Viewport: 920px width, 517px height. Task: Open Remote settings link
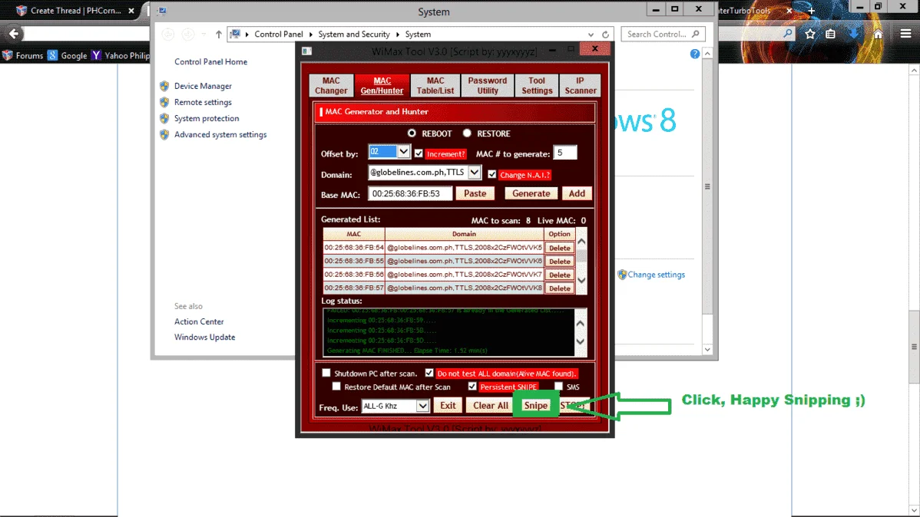[203, 102]
